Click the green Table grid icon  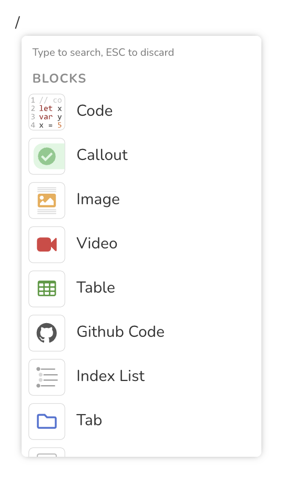[47, 289]
